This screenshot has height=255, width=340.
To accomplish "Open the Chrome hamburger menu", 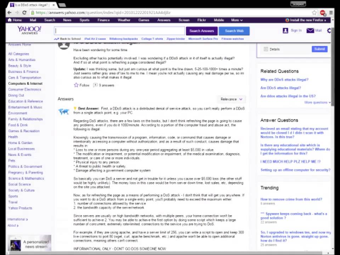I will (331, 13).
